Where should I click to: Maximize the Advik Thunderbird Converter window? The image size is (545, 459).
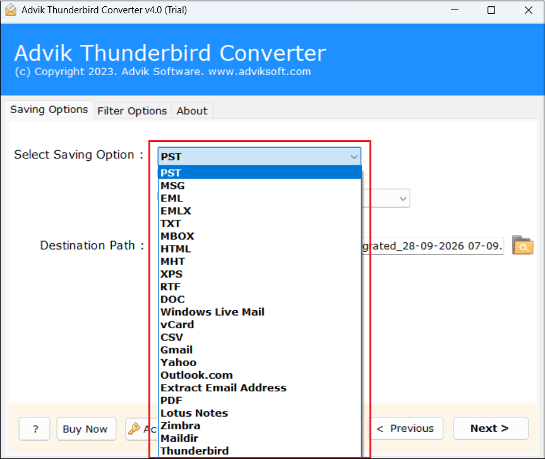point(491,10)
